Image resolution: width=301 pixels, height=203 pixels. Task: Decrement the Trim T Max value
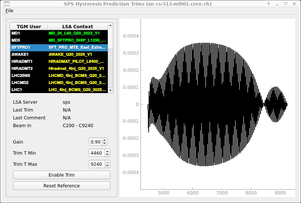click(x=107, y=166)
